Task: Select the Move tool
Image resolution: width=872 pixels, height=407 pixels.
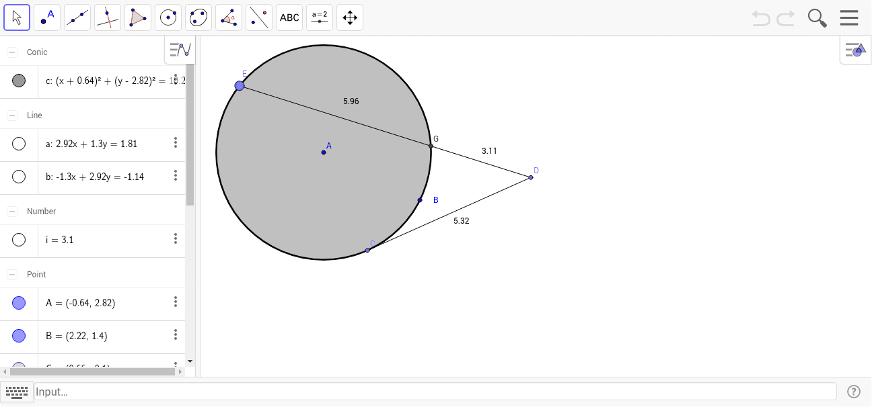Action: coord(17,17)
